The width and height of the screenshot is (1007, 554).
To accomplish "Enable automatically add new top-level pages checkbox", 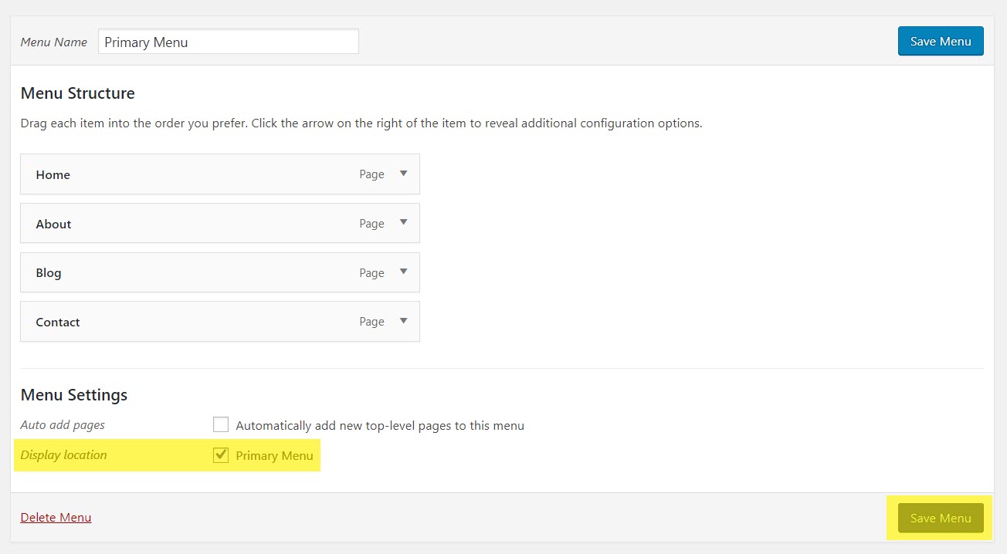I will (x=221, y=424).
